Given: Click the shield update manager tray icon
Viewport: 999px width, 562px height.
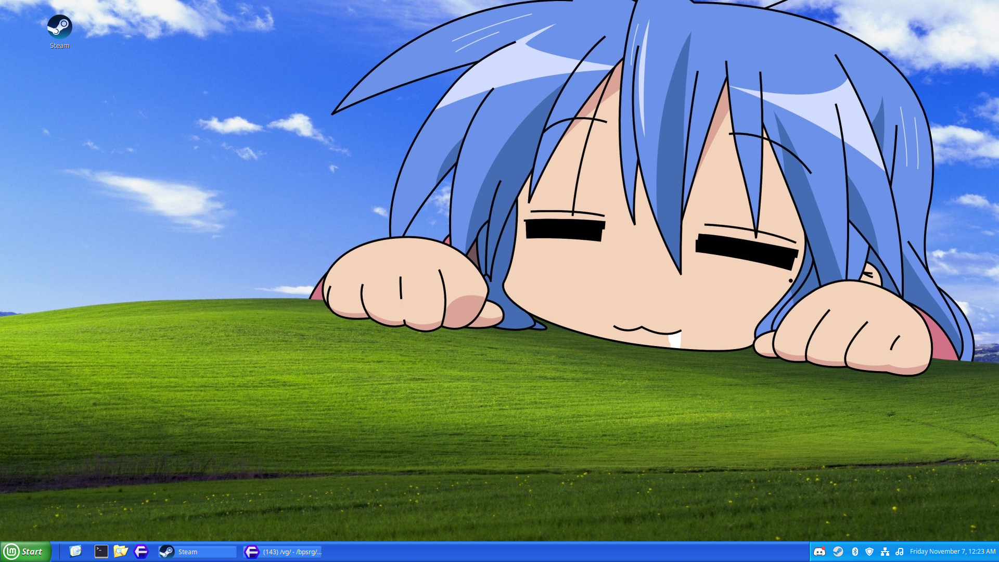Looking at the screenshot, I should 869,551.
